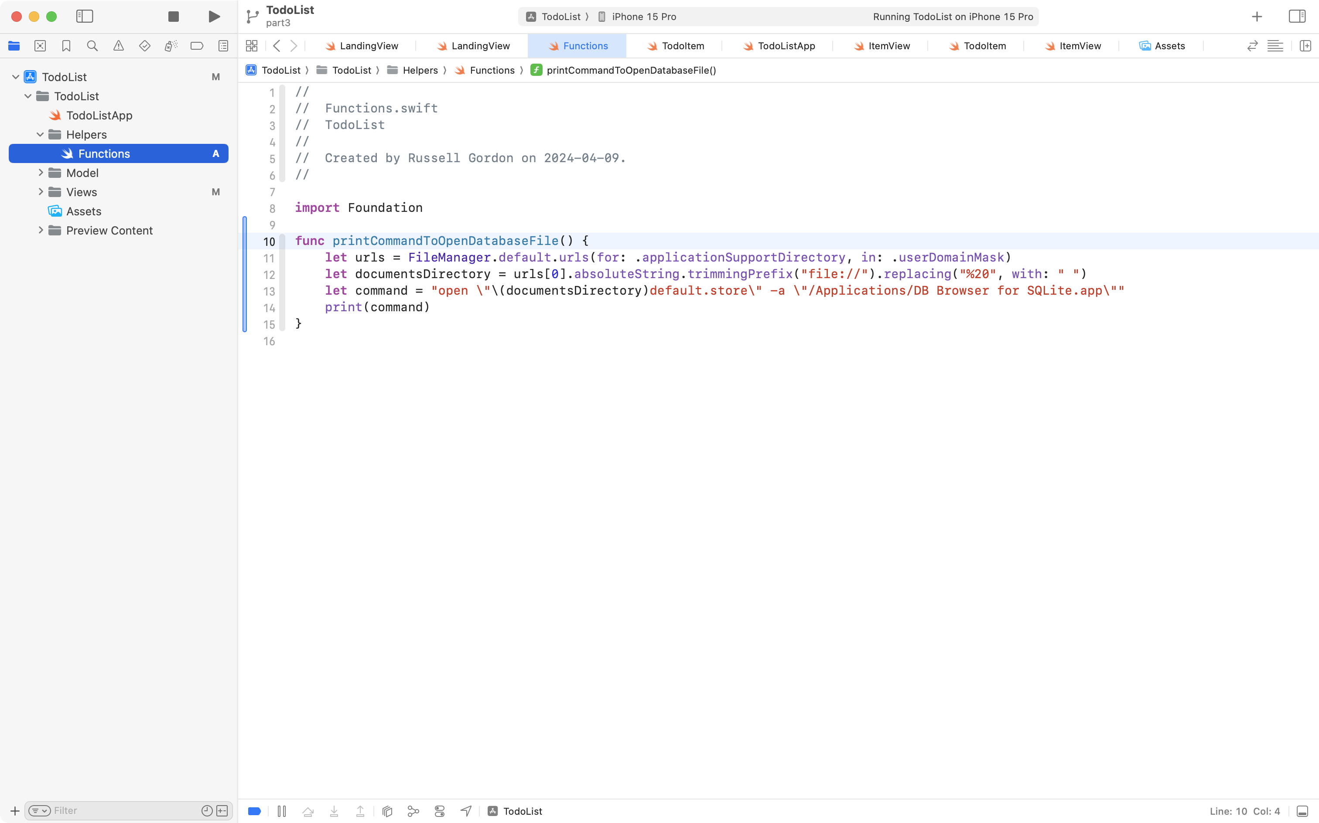Open the Report navigator

223,46
